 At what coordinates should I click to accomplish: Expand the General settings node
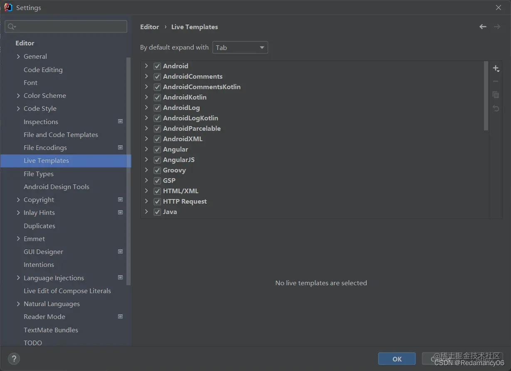click(x=18, y=56)
